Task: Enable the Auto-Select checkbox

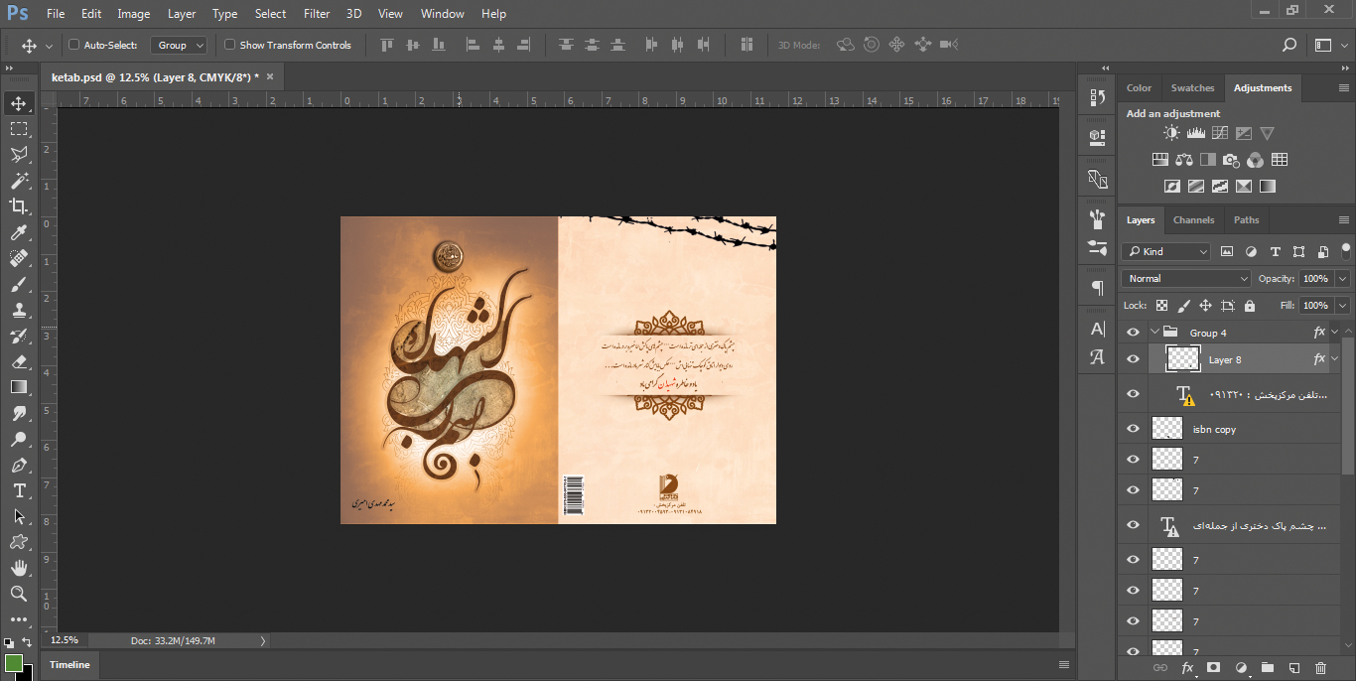Action: [74, 45]
